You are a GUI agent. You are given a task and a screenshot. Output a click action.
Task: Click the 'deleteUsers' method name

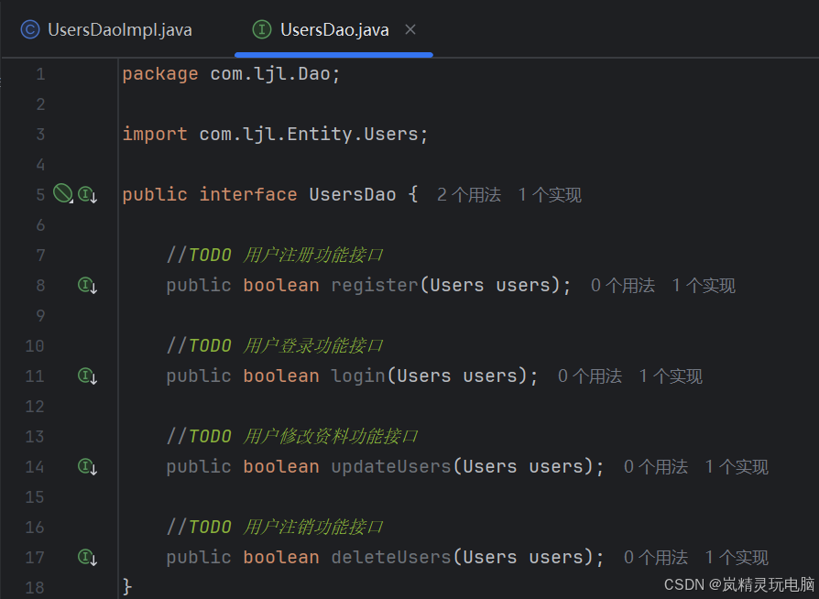tap(391, 557)
